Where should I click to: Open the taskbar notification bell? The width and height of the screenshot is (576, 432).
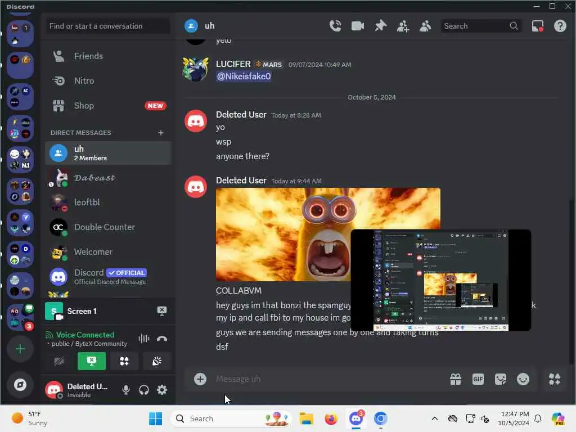[538, 418]
